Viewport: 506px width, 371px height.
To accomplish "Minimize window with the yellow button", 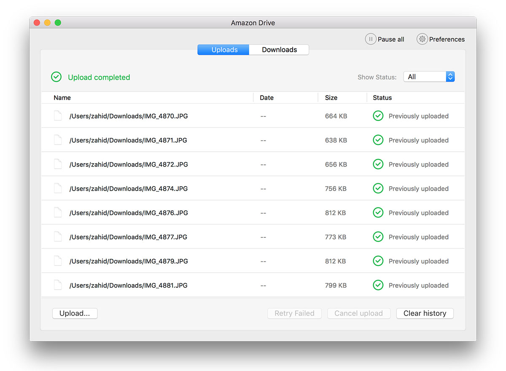I will coord(47,23).
